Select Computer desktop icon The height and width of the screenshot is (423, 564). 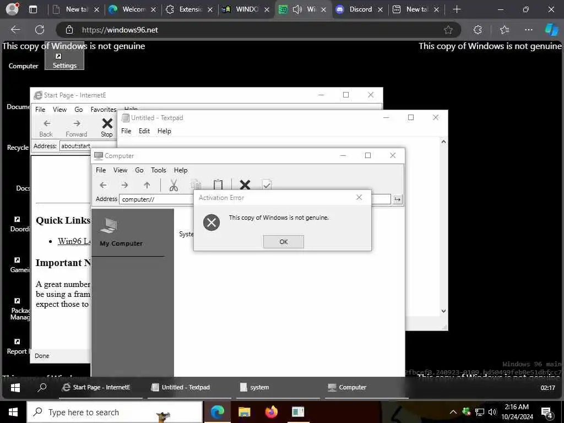coord(23,66)
